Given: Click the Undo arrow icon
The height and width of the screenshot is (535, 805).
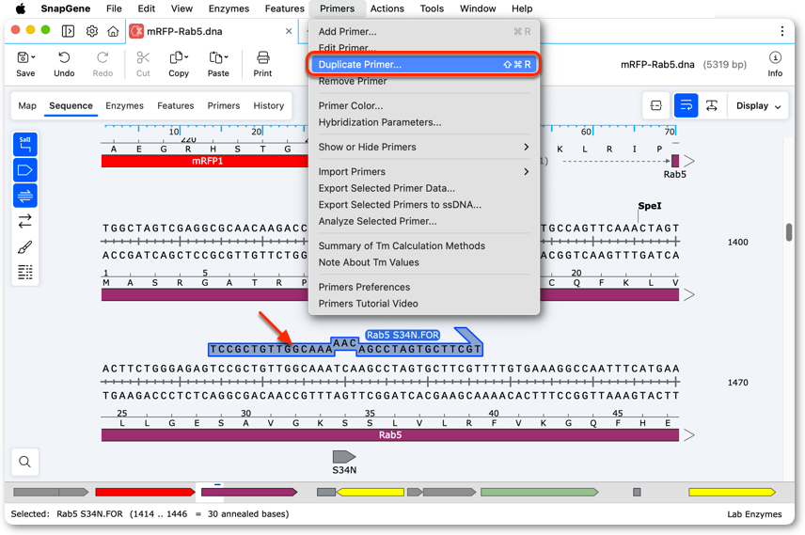Looking at the screenshot, I should [x=64, y=57].
